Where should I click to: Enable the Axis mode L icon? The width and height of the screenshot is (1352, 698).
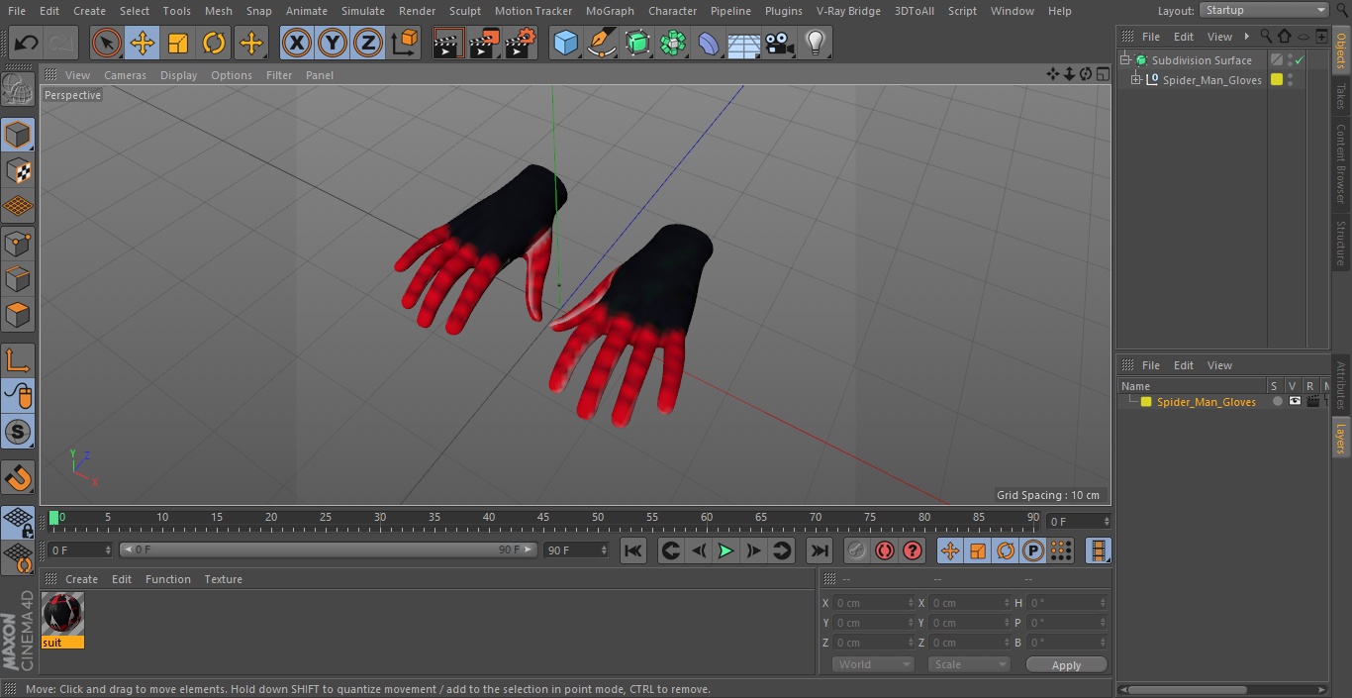click(x=18, y=360)
